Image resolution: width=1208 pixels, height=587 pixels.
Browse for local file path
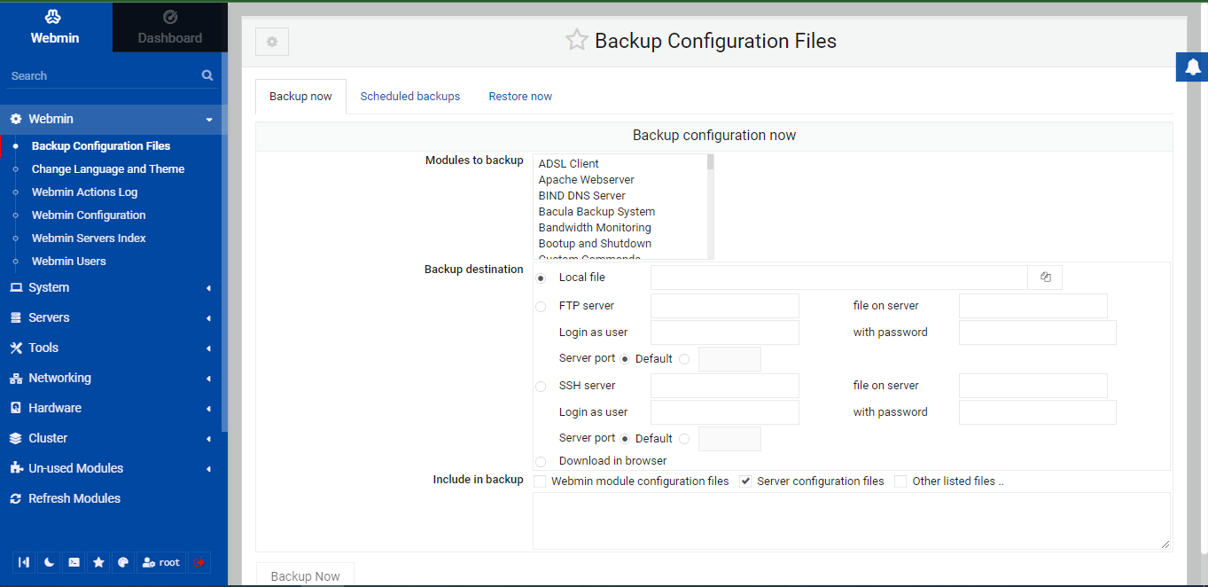(1045, 278)
